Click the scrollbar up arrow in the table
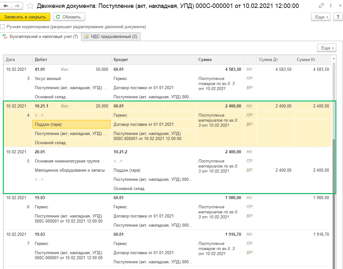343x269 pixels. coord(334,58)
